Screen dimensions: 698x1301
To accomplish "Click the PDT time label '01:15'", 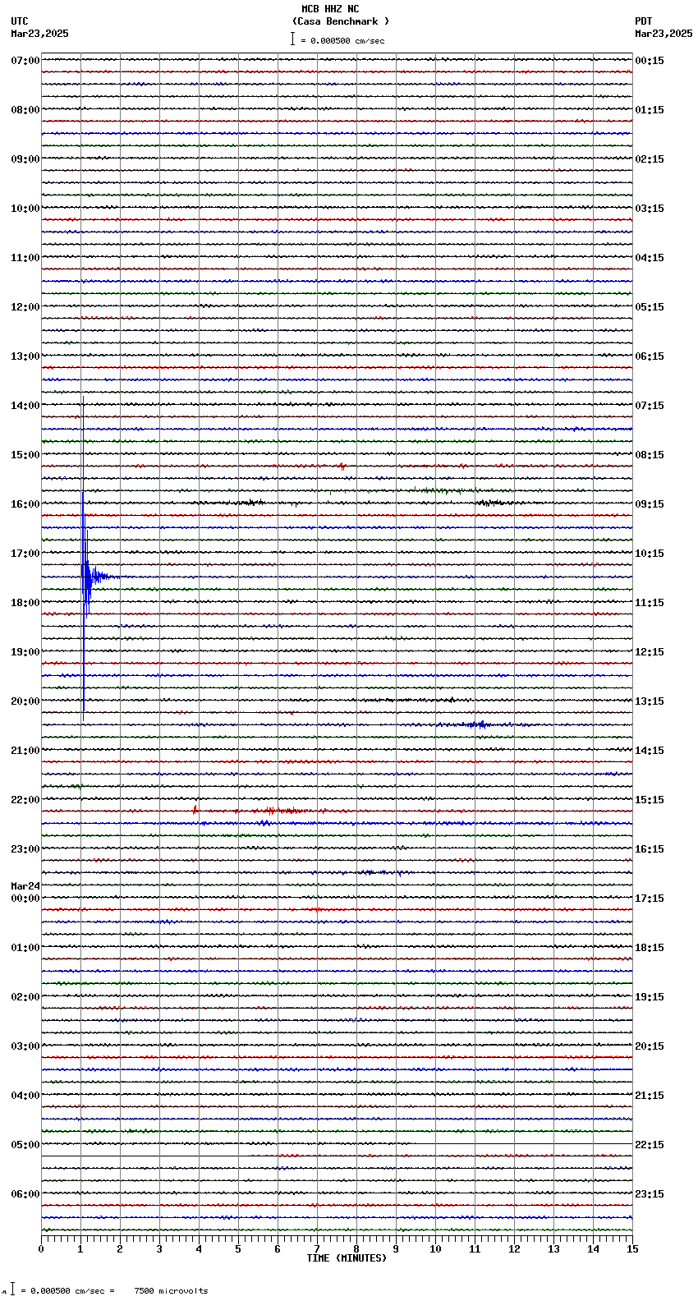I will (x=650, y=110).
